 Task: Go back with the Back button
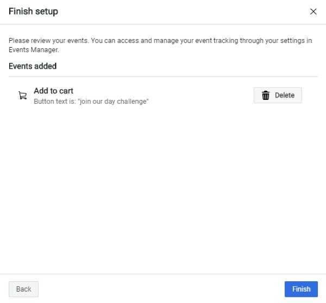pos(23,289)
